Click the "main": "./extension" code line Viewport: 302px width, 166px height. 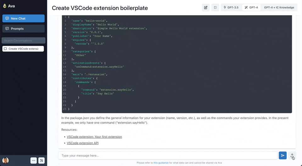89,74
